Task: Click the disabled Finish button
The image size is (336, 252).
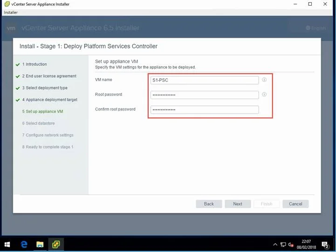Action: [x=267, y=204]
